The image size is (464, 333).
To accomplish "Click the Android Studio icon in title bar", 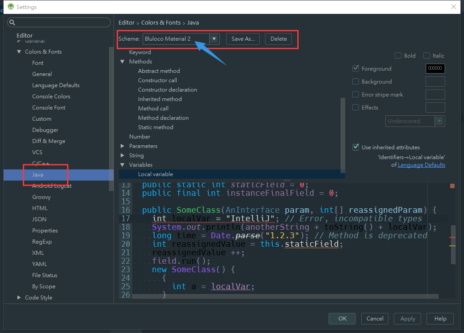I will (11, 7).
